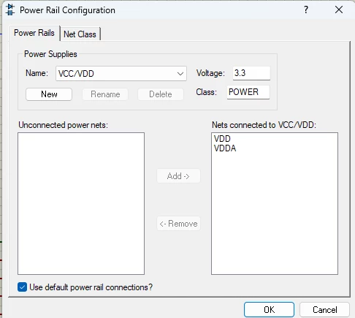The height and width of the screenshot is (318, 355).
Task: Select VDDA in connected nets list
Action: tap(225, 148)
